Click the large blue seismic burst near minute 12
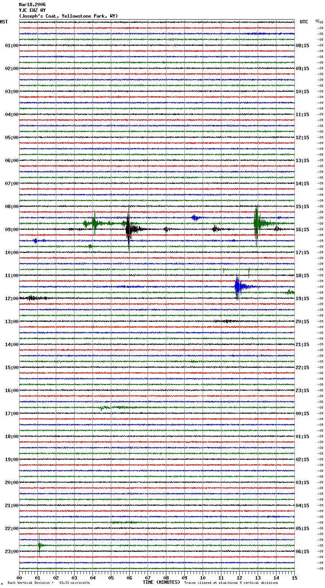 (239, 286)
